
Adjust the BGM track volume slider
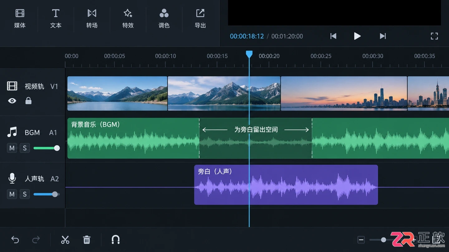(46, 148)
